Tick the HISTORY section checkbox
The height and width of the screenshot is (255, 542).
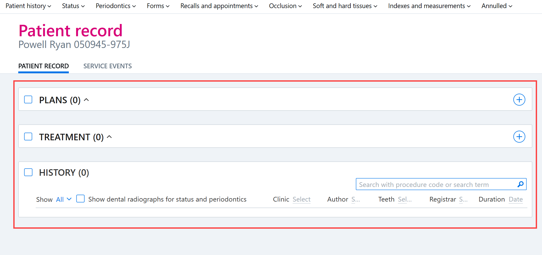28,172
